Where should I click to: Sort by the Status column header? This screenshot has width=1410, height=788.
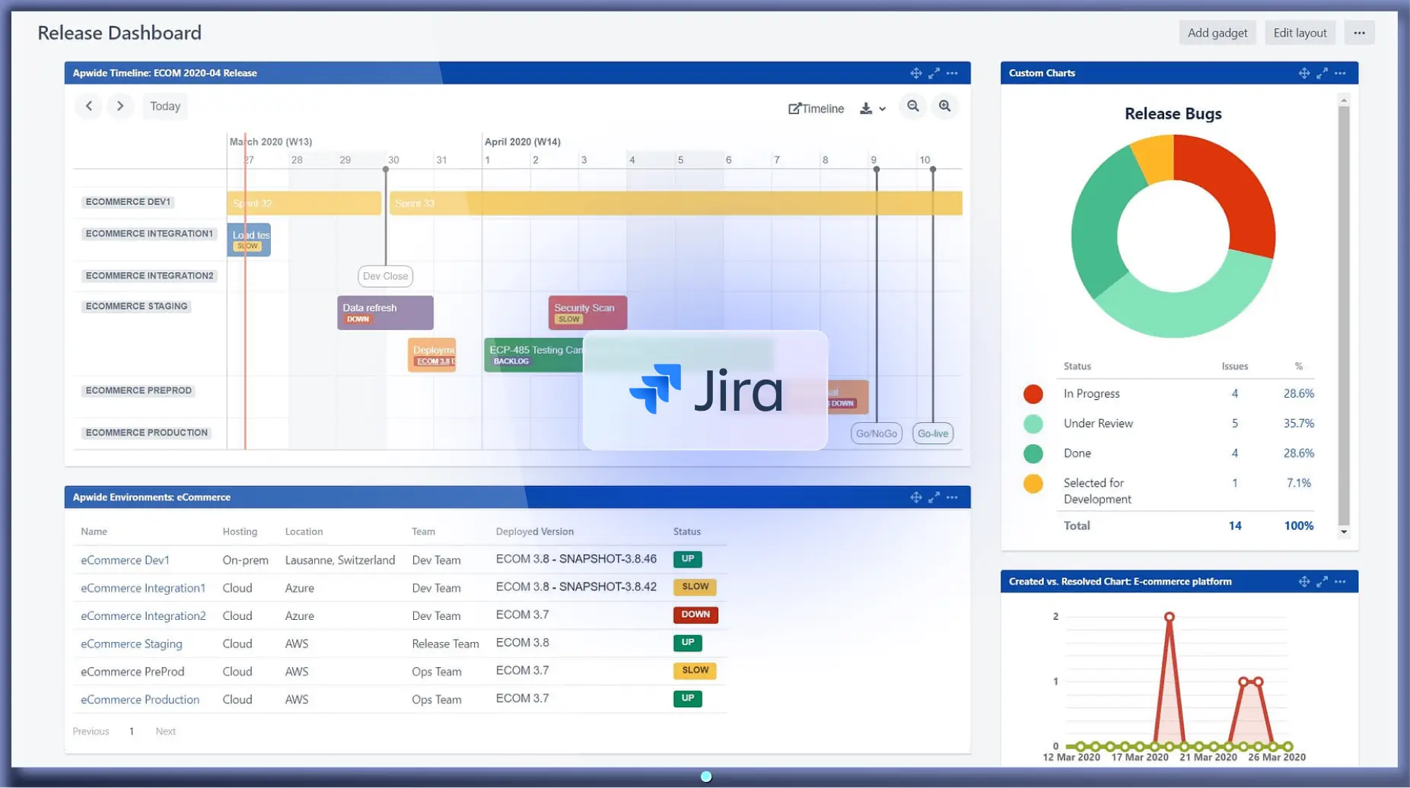[686, 532]
